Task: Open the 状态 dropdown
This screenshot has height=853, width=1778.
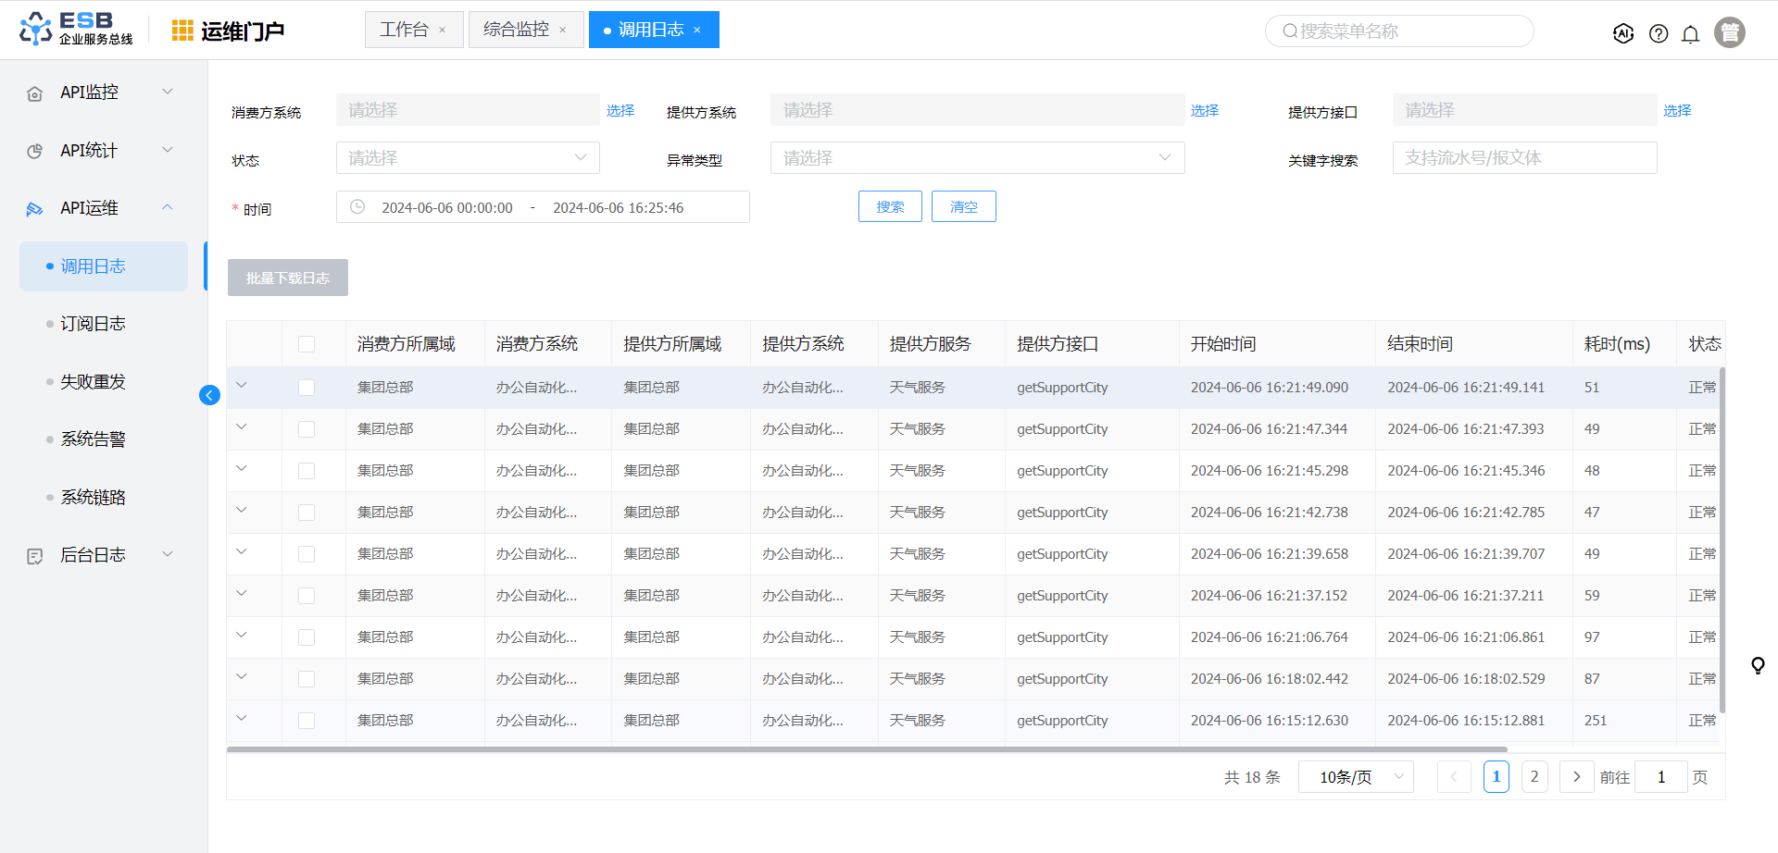Action: [x=468, y=158]
